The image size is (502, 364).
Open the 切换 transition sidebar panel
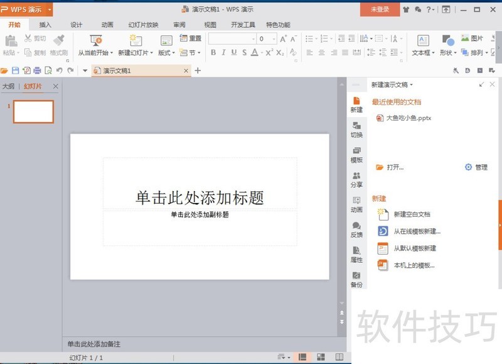pos(356,130)
